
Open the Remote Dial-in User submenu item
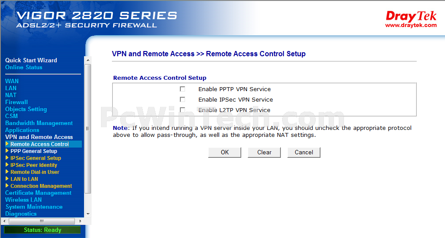point(35,172)
